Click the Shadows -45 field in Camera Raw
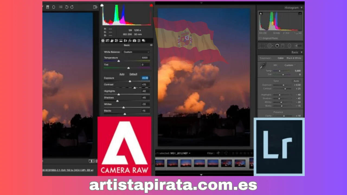Viewport: 347px width, 195px height. [145, 97]
